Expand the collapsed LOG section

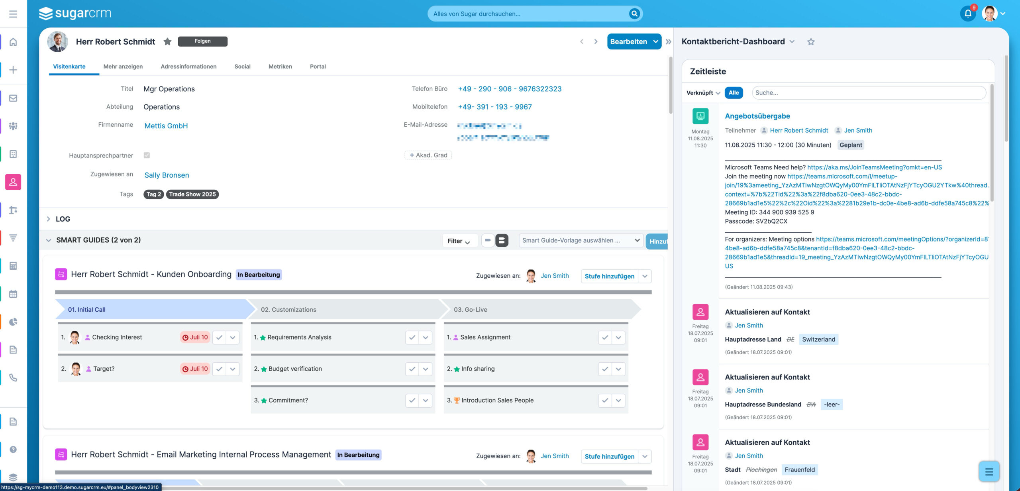(48, 219)
